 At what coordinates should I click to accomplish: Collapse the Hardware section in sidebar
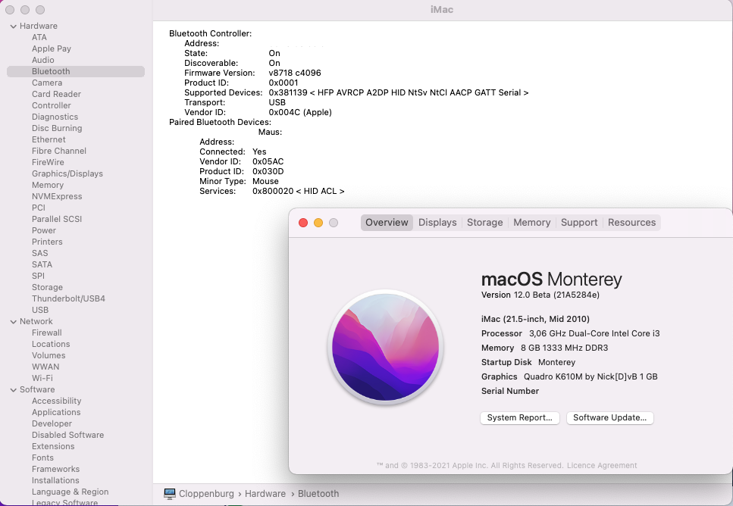pyautogui.click(x=13, y=27)
